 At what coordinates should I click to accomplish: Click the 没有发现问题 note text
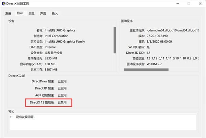(x=25, y=117)
